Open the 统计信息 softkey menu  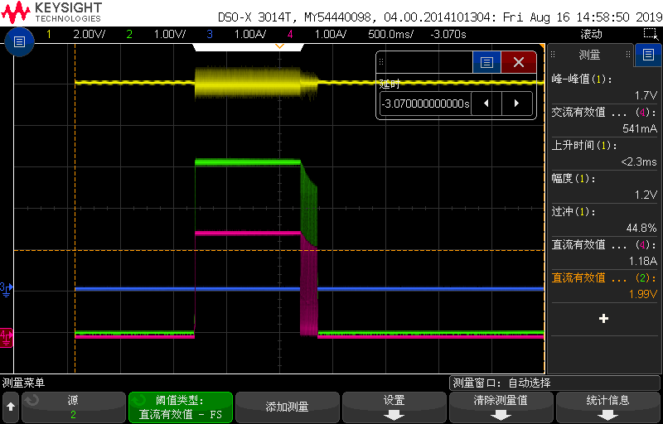click(x=607, y=407)
